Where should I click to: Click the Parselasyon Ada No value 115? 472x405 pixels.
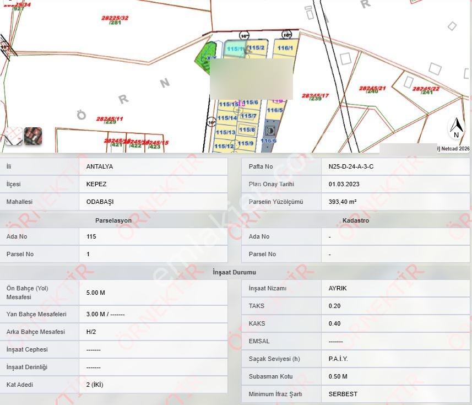(91, 236)
